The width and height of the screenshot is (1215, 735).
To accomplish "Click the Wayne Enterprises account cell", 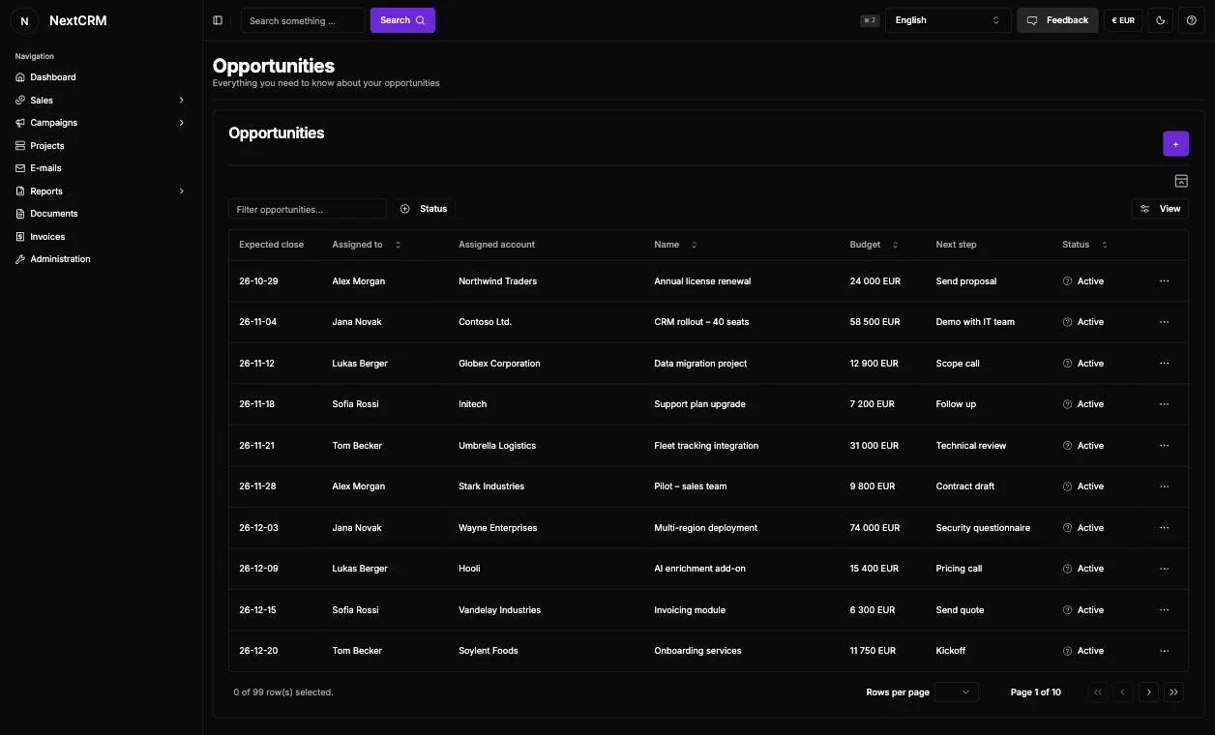I will [x=497, y=528].
